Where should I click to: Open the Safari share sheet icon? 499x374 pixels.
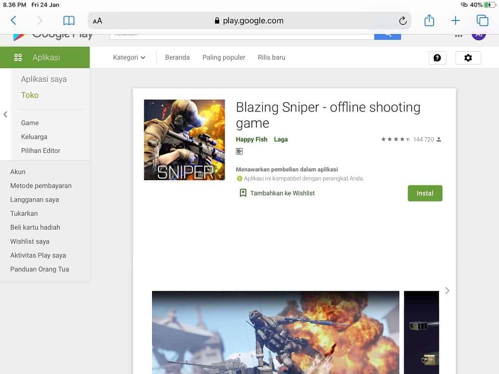[x=429, y=20]
